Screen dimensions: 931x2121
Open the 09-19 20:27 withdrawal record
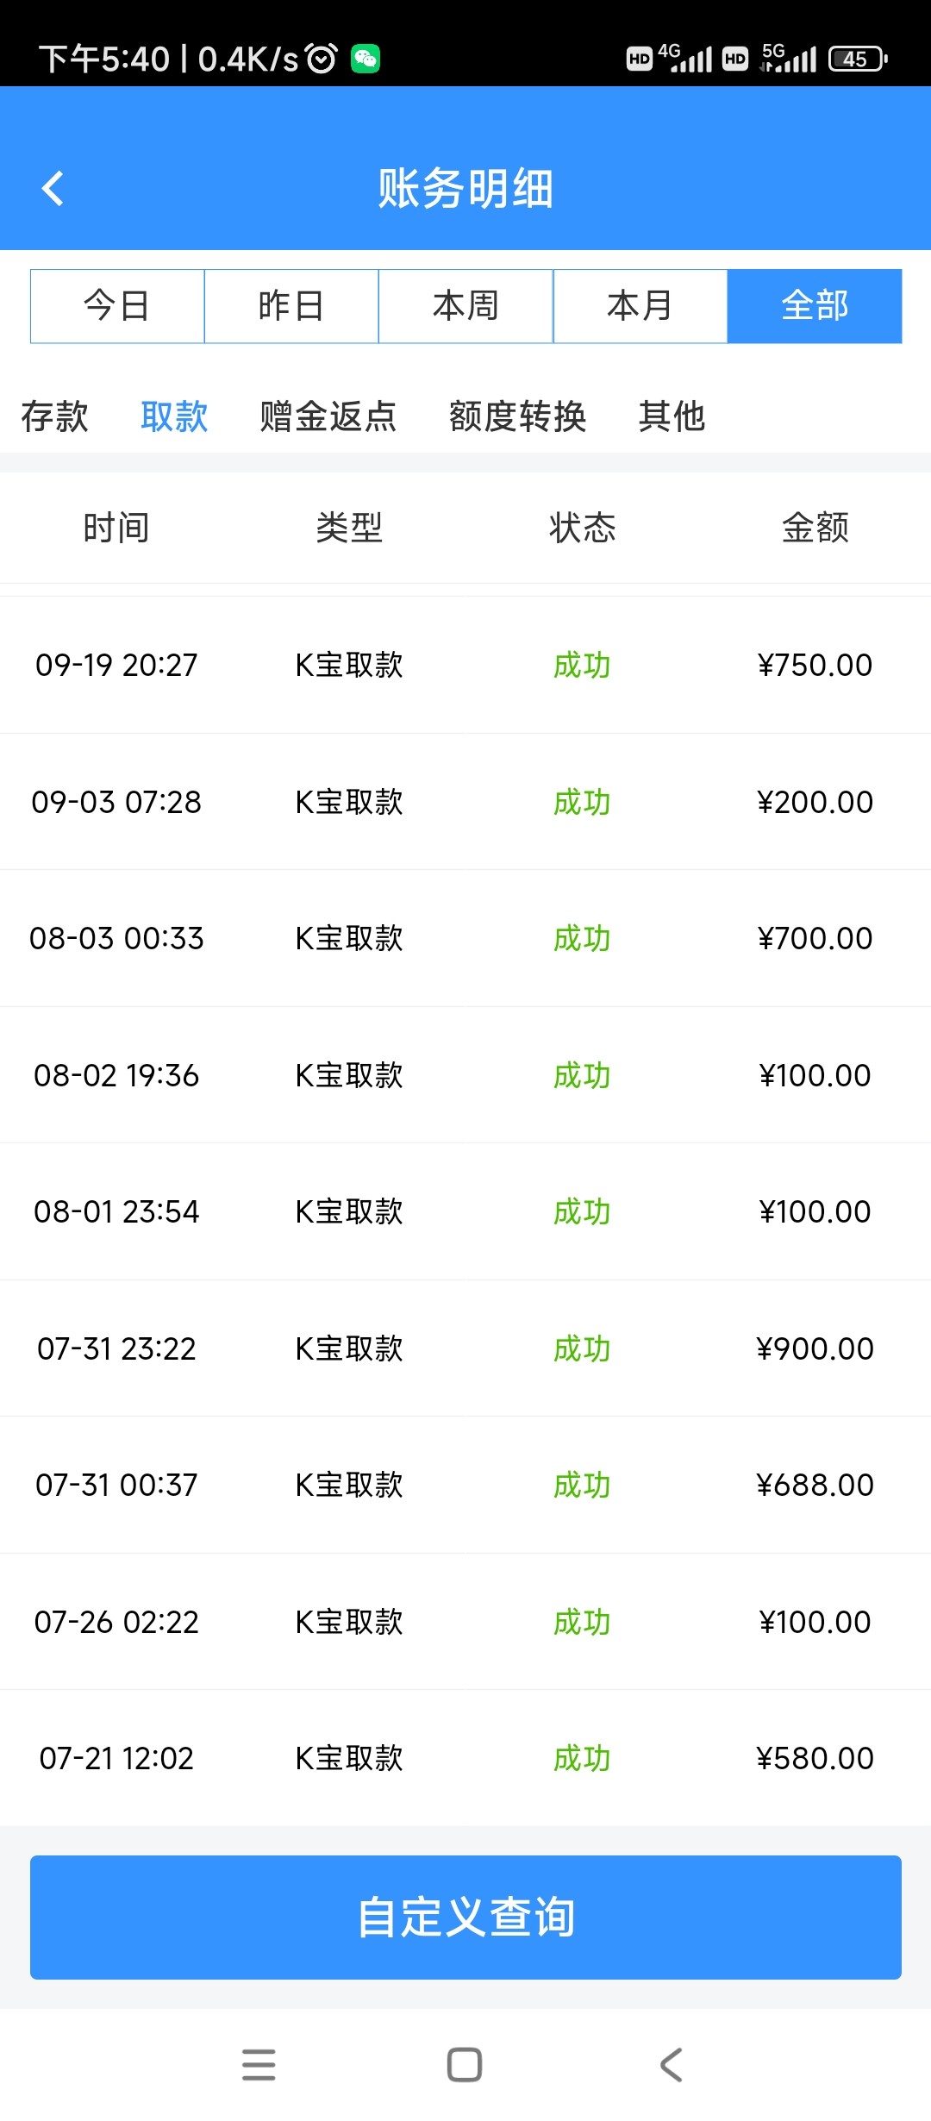[465, 665]
